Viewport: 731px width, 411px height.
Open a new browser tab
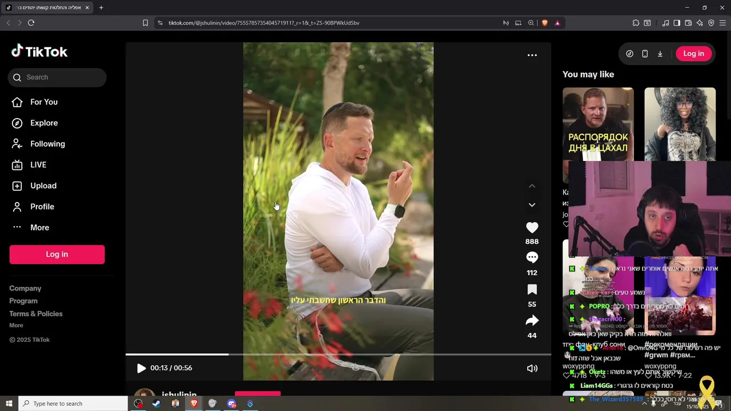pos(101,7)
